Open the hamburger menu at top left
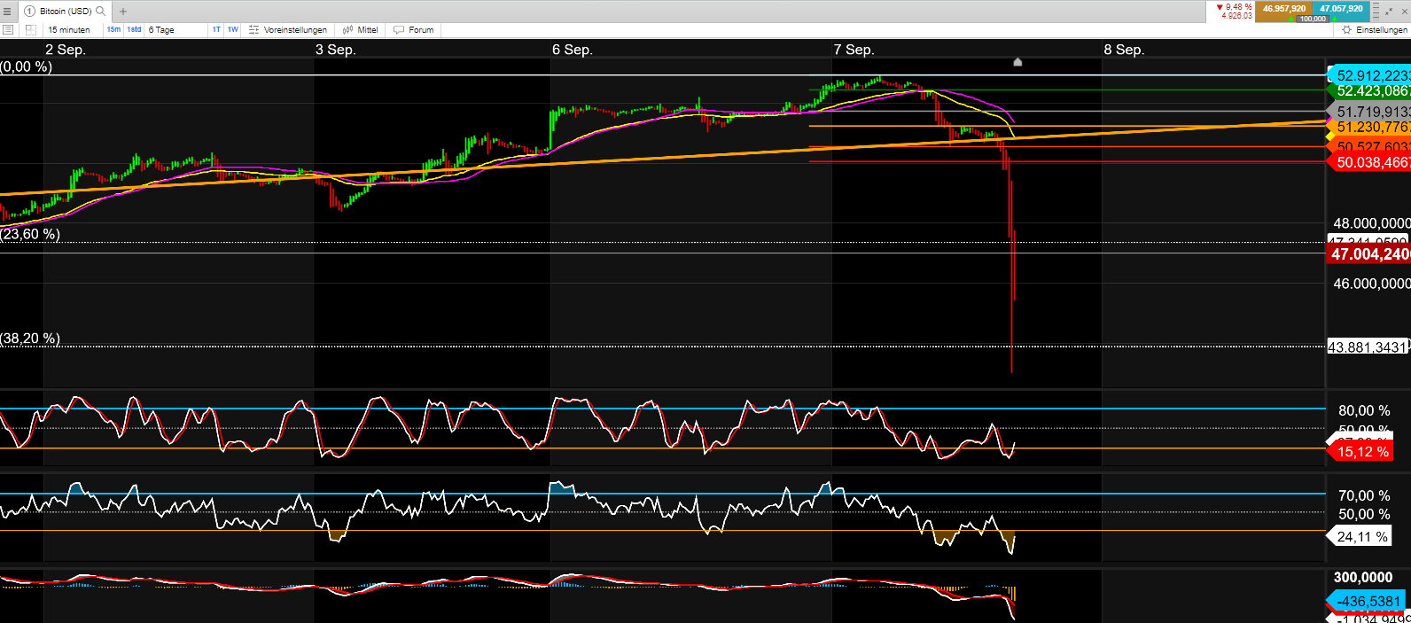The image size is (1411, 623). pyautogui.click(x=7, y=12)
